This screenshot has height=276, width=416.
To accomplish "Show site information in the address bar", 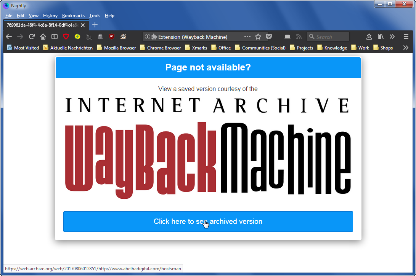I will point(148,37).
